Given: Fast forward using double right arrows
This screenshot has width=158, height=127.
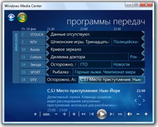Looking at the screenshot, I should pyautogui.click(x=120, y=114).
